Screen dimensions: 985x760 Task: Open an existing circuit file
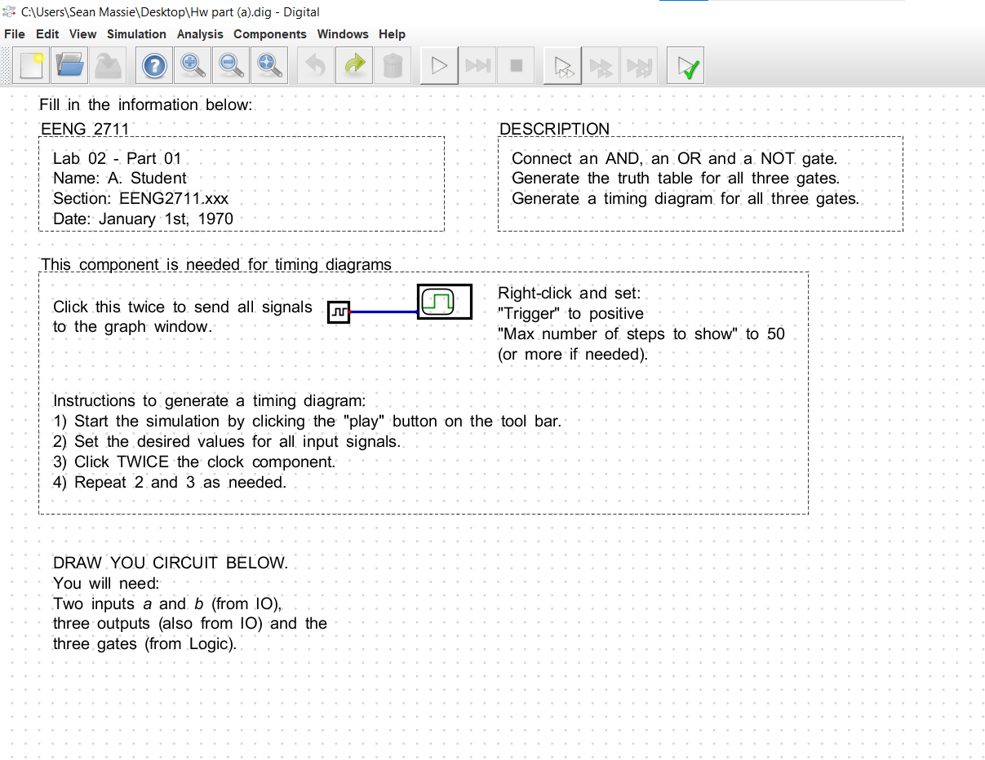click(69, 65)
